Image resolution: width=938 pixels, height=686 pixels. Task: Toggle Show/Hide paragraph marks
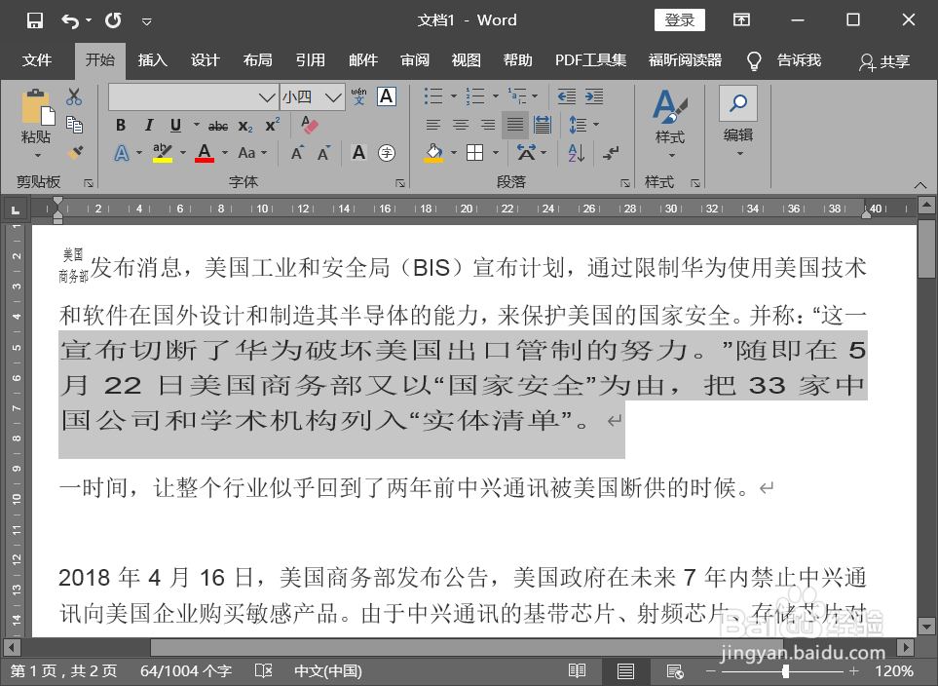(x=610, y=153)
